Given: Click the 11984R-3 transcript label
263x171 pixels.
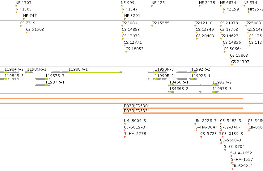Looking at the screenshot, I should click(x=14, y=76).
